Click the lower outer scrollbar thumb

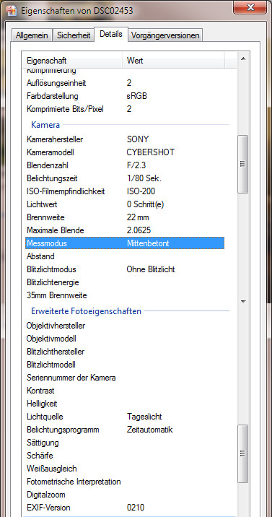pyautogui.click(x=242, y=453)
